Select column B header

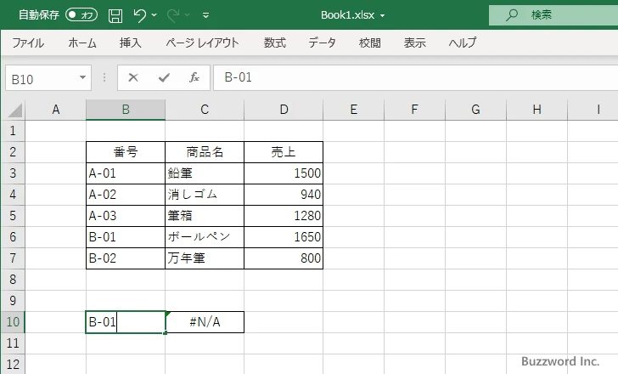(126, 110)
